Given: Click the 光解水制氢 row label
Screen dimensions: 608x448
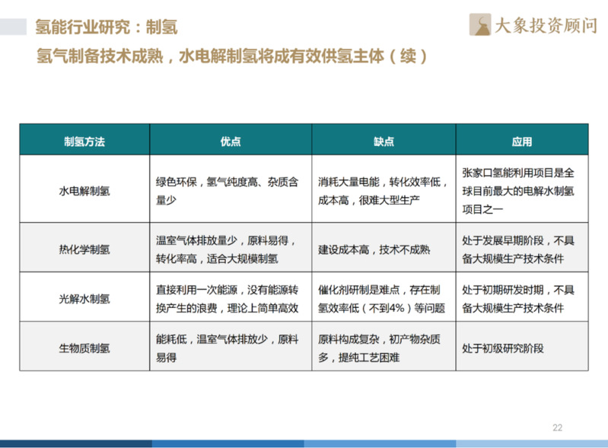Looking at the screenshot, I should (84, 299).
